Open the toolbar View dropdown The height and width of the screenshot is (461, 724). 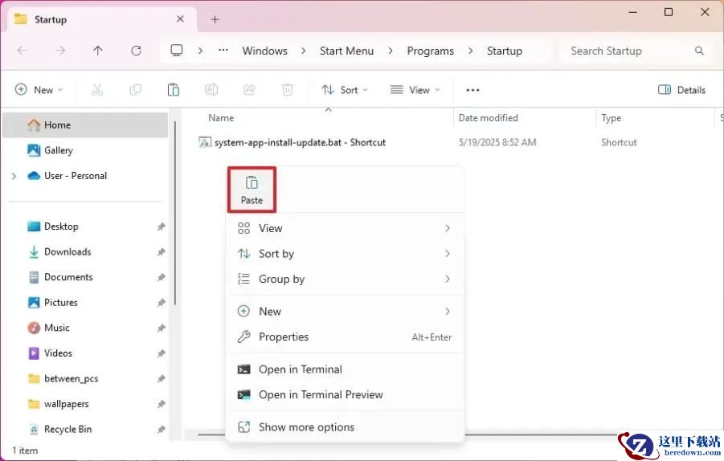click(x=415, y=89)
